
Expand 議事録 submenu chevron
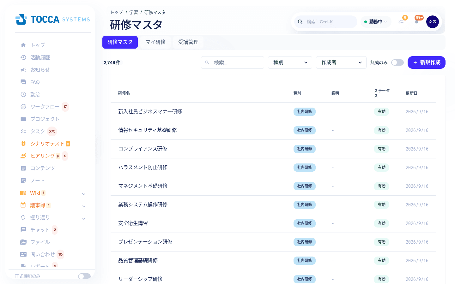[x=84, y=206]
